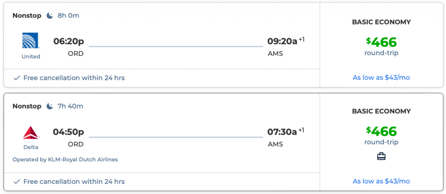Click the Nonstop label on Delta flight
Screen dimensions: 446x194
click(x=27, y=106)
